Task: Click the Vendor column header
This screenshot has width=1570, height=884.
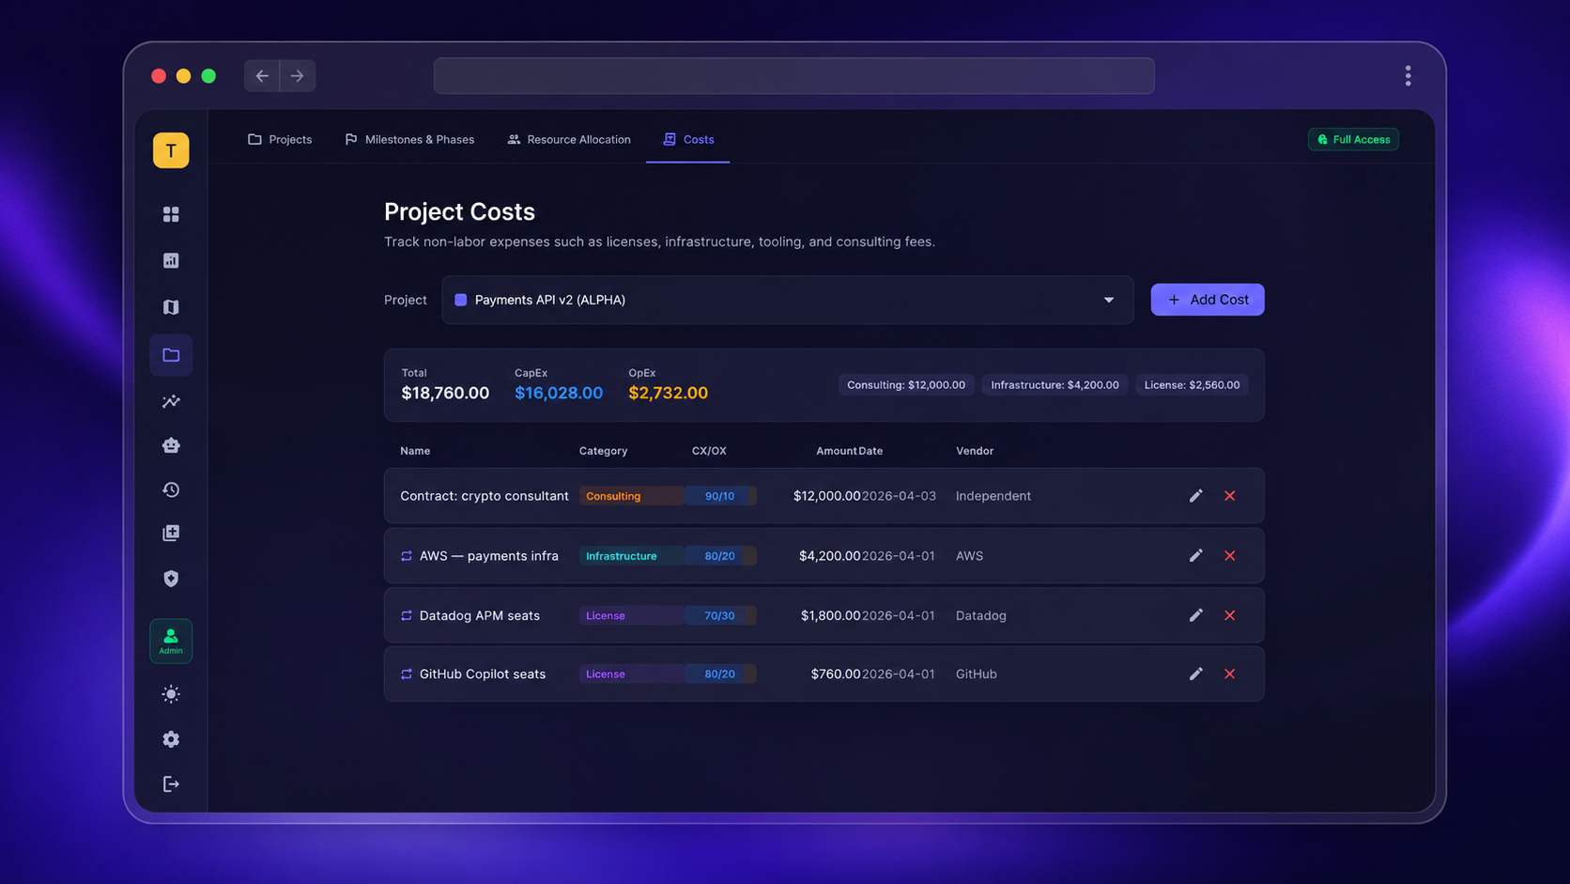Action: pyautogui.click(x=975, y=451)
